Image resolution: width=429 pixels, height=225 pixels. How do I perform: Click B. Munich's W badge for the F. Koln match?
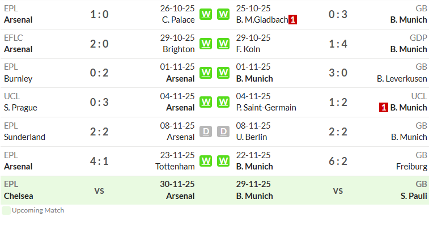(x=223, y=44)
